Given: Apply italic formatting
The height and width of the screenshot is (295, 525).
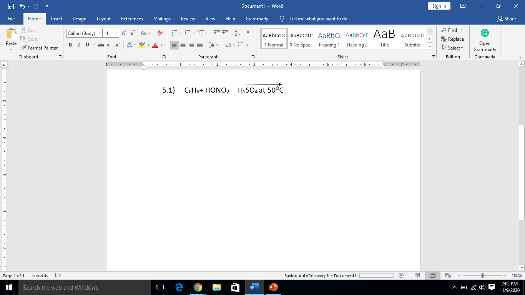Looking at the screenshot, I should [x=78, y=45].
